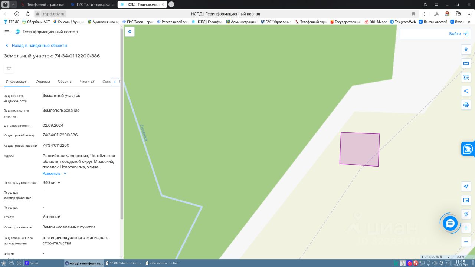Go back with the browser back arrow
Viewport: 475px width, 267px height.
6,14
